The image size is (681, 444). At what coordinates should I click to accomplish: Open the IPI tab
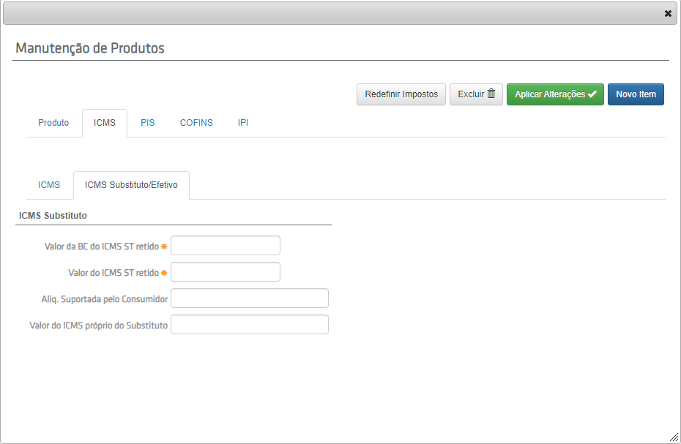tap(243, 123)
